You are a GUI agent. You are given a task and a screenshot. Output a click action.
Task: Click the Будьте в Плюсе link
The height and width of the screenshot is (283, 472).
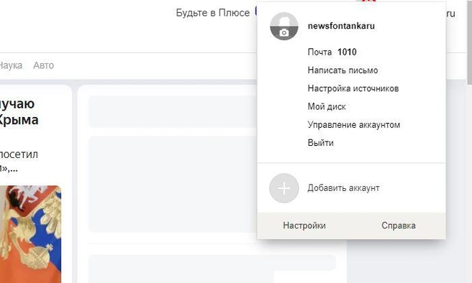click(x=212, y=13)
